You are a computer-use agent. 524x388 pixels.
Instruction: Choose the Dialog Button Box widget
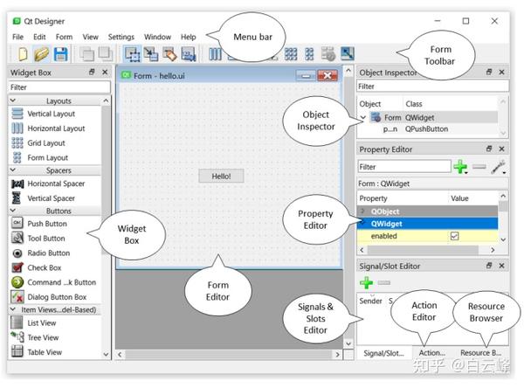pos(55,297)
